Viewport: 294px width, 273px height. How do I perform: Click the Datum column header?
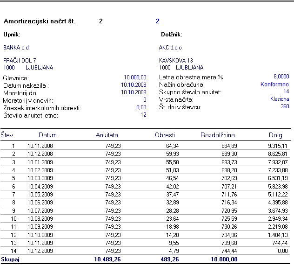47,135
